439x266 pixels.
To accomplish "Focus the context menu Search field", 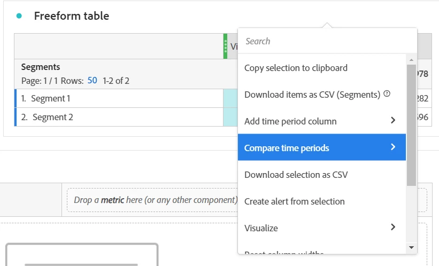I will pos(326,41).
